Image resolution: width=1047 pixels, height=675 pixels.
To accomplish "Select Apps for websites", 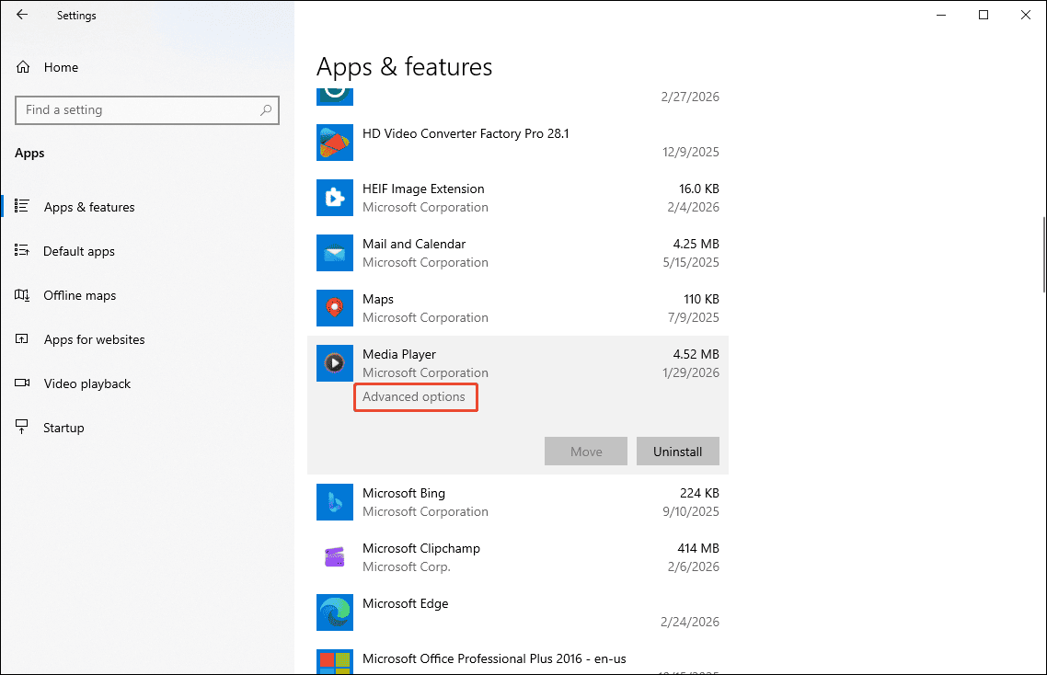I will pyautogui.click(x=94, y=339).
